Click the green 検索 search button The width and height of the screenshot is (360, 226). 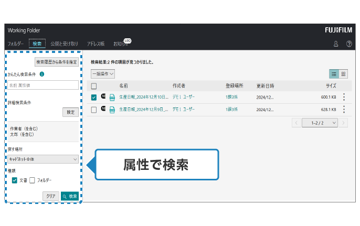[x=70, y=196]
